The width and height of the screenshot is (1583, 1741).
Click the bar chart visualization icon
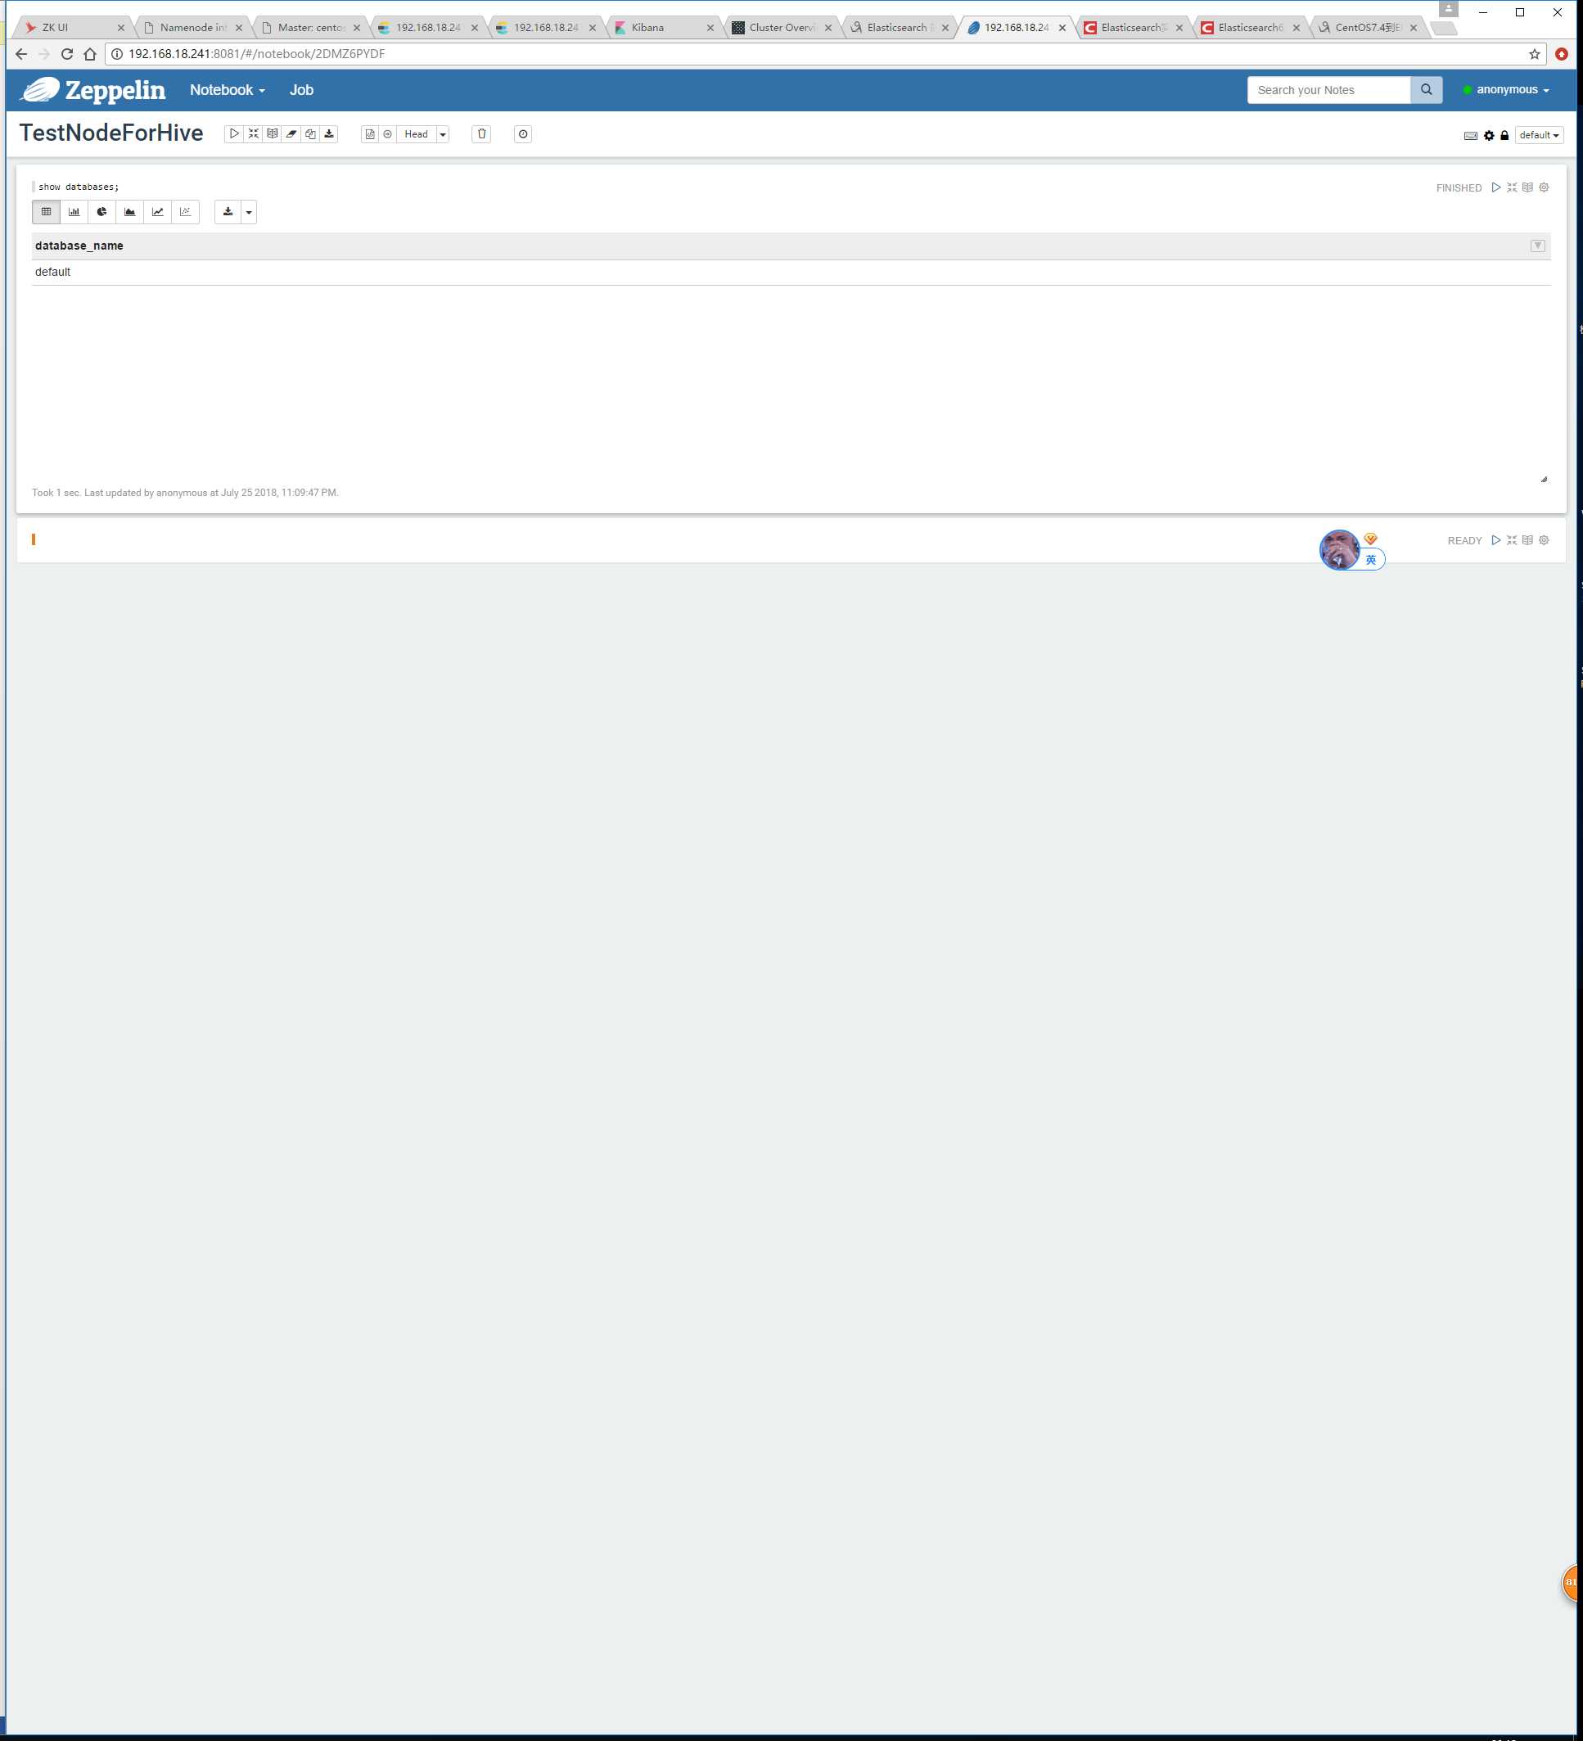coord(74,211)
